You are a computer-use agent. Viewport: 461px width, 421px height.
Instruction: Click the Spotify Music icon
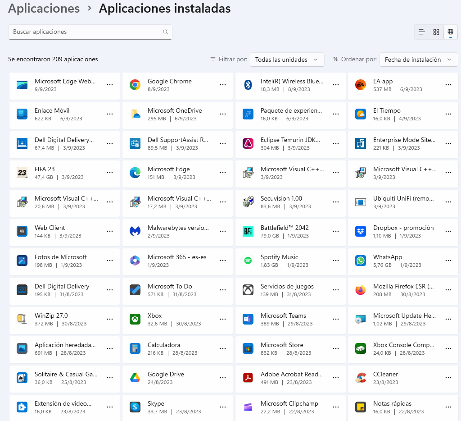pos(248,261)
